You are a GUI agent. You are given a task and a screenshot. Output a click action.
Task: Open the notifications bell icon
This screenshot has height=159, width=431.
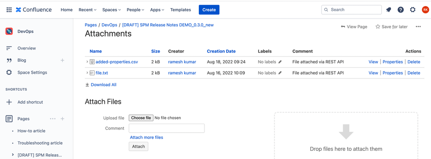point(388,9)
